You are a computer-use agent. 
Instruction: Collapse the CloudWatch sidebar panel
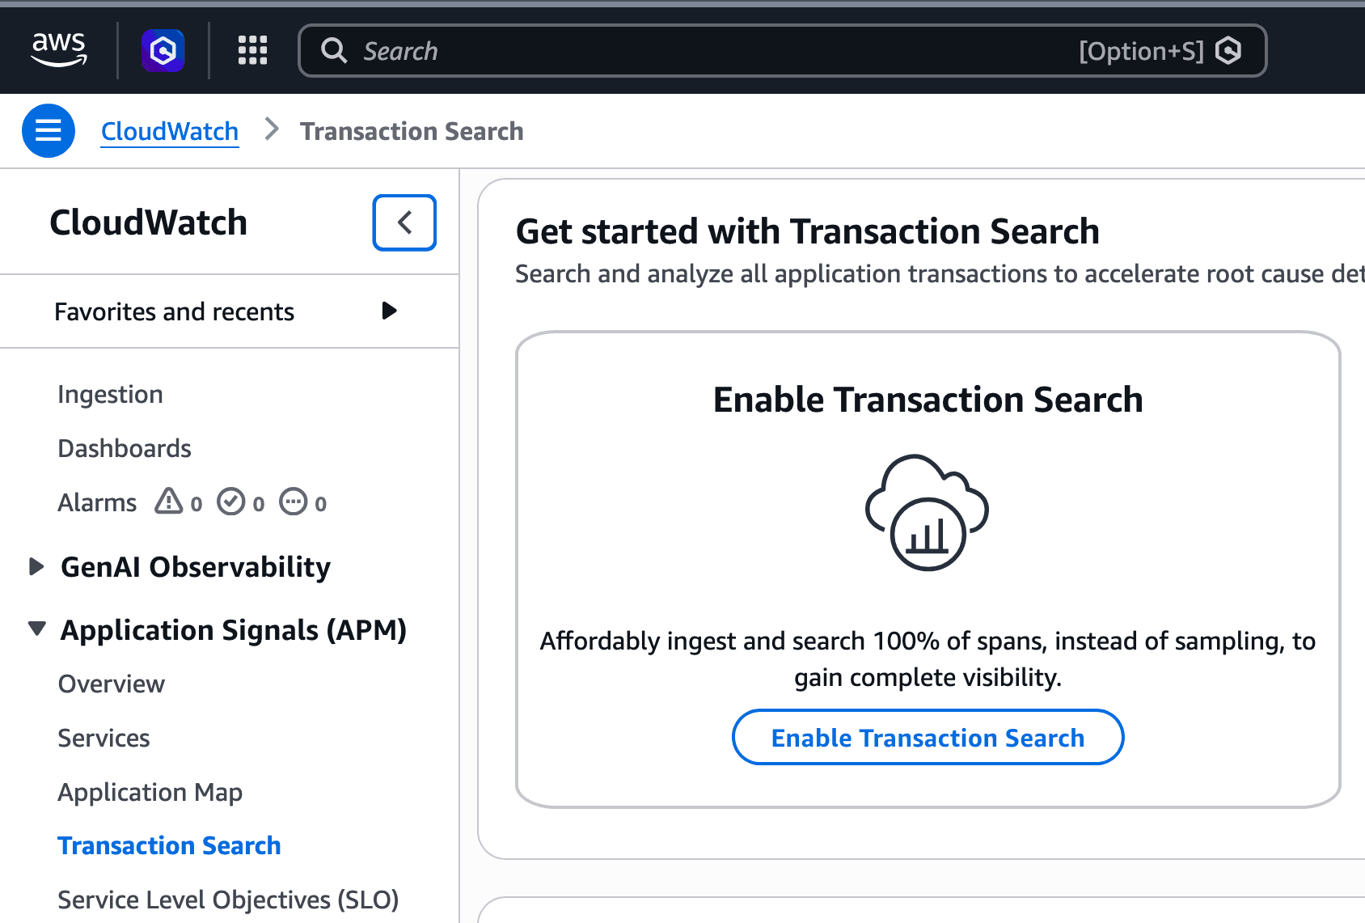coord(404,222)
